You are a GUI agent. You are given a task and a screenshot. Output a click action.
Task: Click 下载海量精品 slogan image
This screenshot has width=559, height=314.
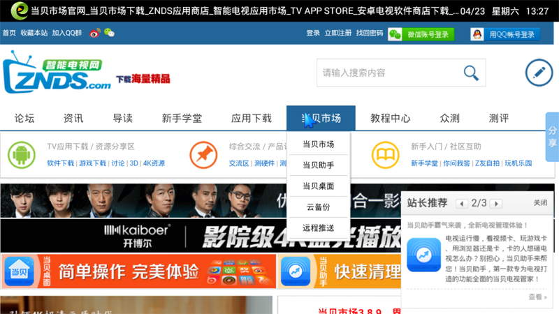click(x=143, y=79)
